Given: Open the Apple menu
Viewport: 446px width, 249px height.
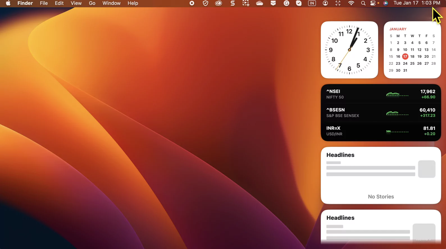Looking at the screenshot, I should point(8,3).
